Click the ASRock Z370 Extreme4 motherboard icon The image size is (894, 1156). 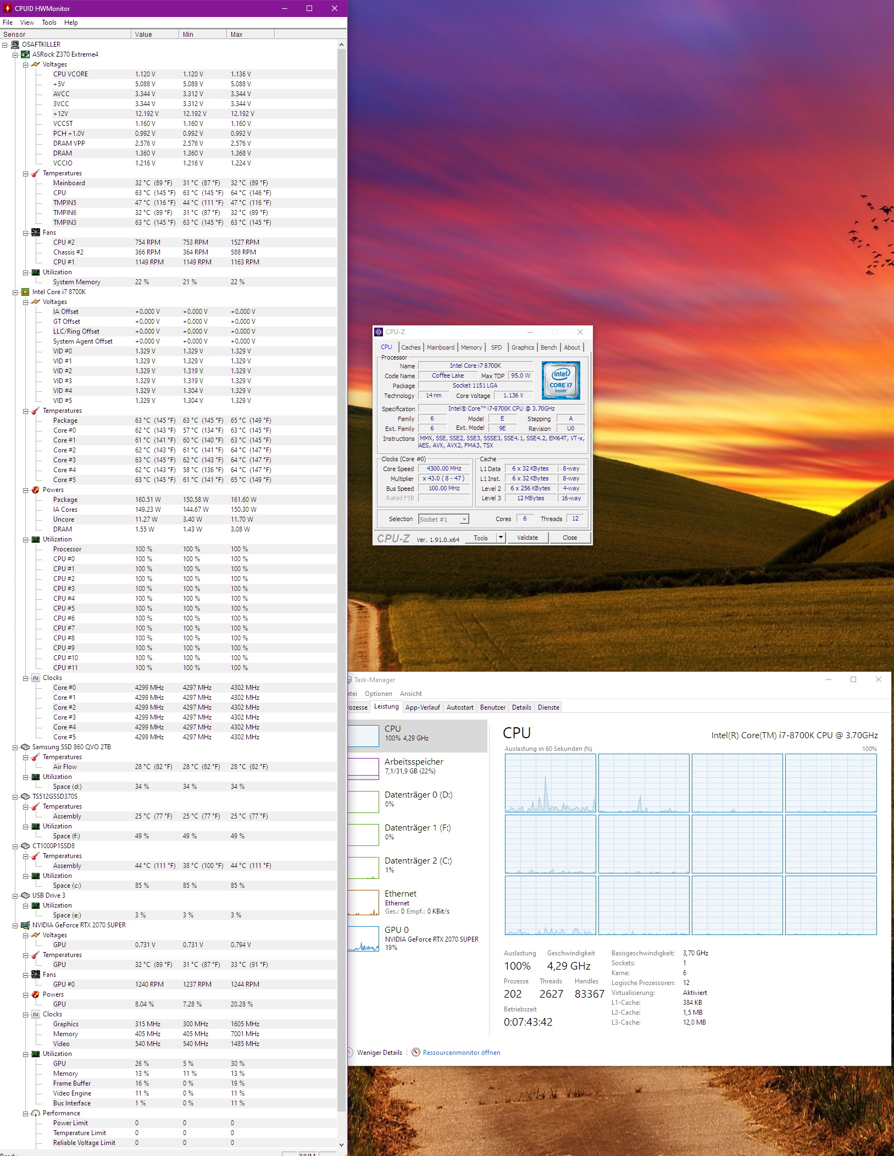[25, 54]
